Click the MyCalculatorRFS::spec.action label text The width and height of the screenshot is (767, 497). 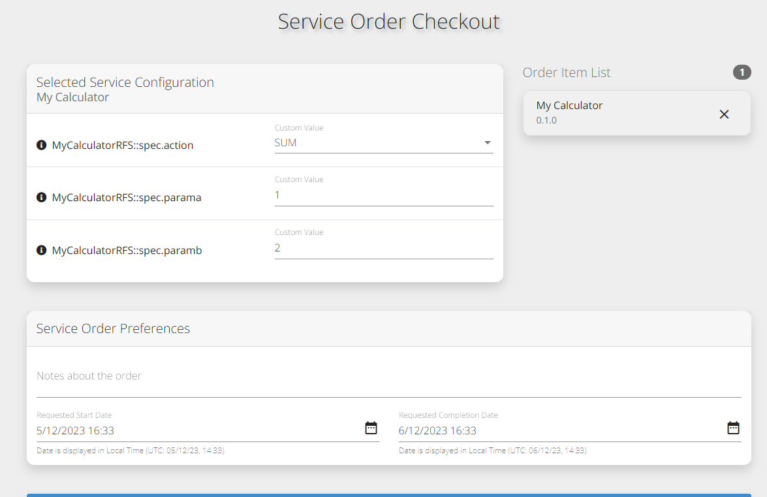pyautogui.click(x=123, y=145)
